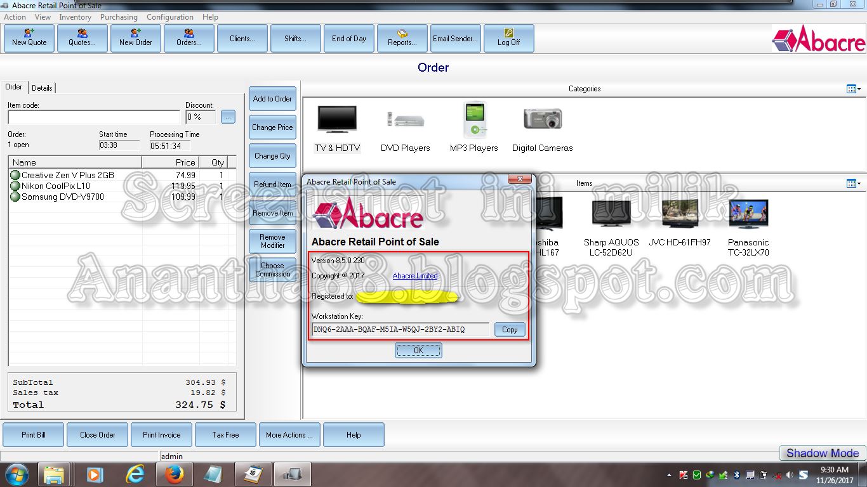Open the More Actions button

point(289,435)
